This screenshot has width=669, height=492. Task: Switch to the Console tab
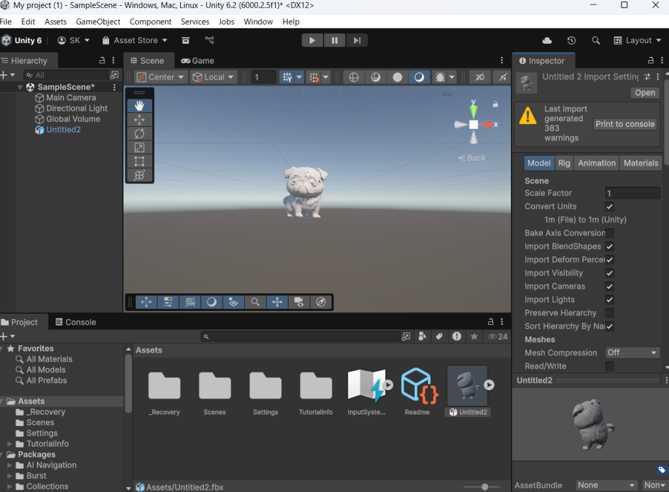pos(76,322)
